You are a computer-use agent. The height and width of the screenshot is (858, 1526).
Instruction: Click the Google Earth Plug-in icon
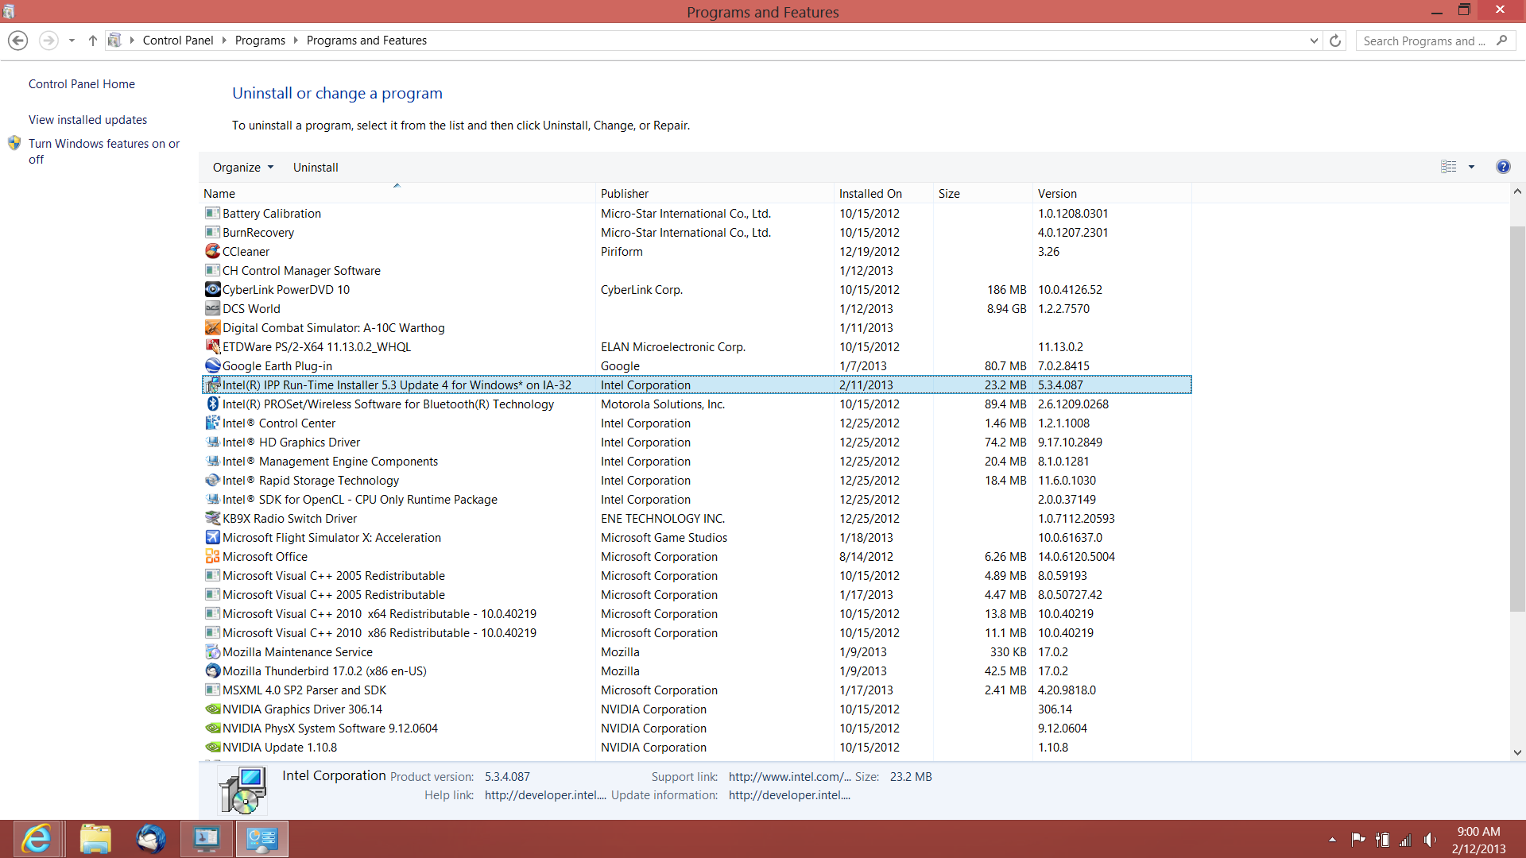(212, 365)
